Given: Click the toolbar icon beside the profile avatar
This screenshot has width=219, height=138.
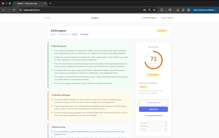Looking at the screenshot, I should pyautogui.click(x=183, y=10).
